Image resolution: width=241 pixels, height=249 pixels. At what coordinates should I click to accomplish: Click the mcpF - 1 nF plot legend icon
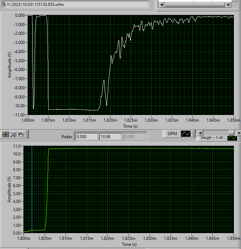(232, 138)
